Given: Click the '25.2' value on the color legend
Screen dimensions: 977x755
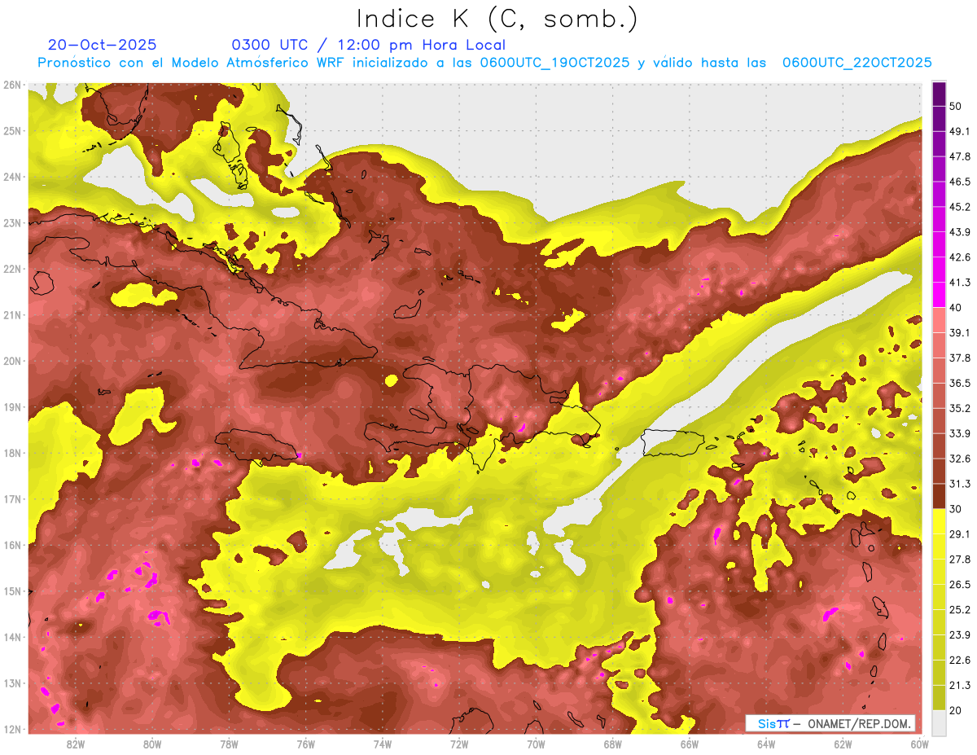Looking at the screenshot, I should coord(960,609).
